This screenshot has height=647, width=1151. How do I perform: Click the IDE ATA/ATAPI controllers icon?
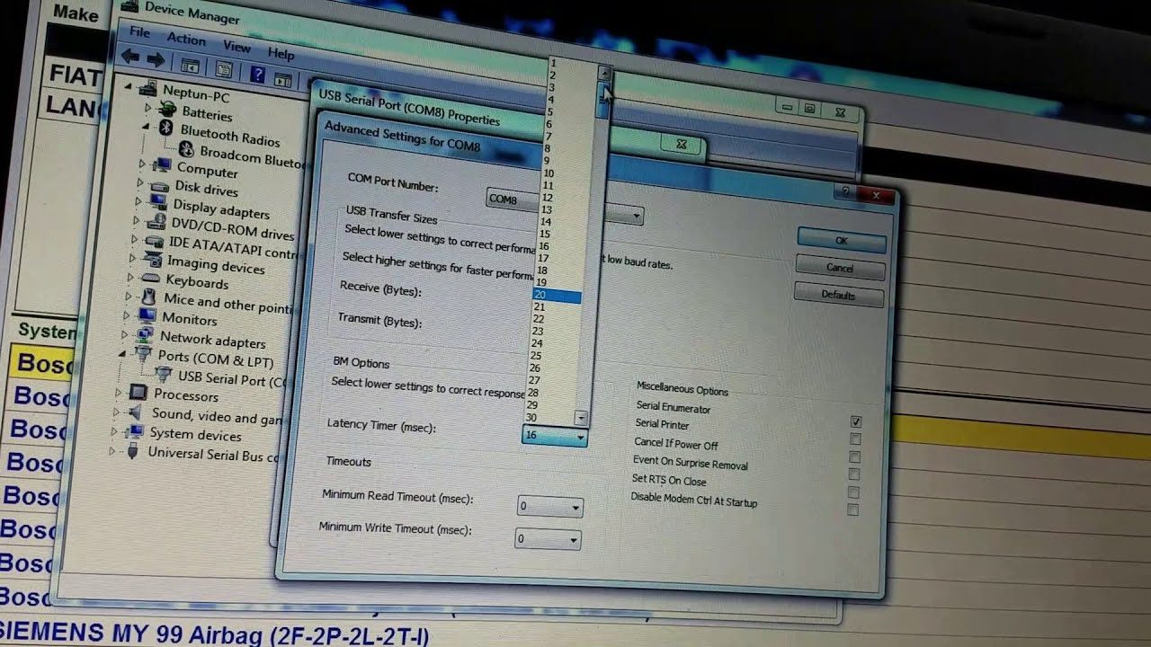click(x=153, y=241)
